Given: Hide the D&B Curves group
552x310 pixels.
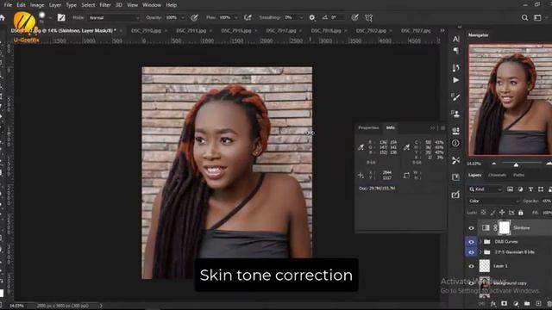Looking at the screenshot, I should tap(471, 242).
